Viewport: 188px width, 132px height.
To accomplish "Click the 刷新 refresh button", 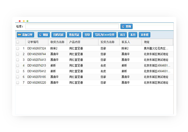I will tap(44, 35).
